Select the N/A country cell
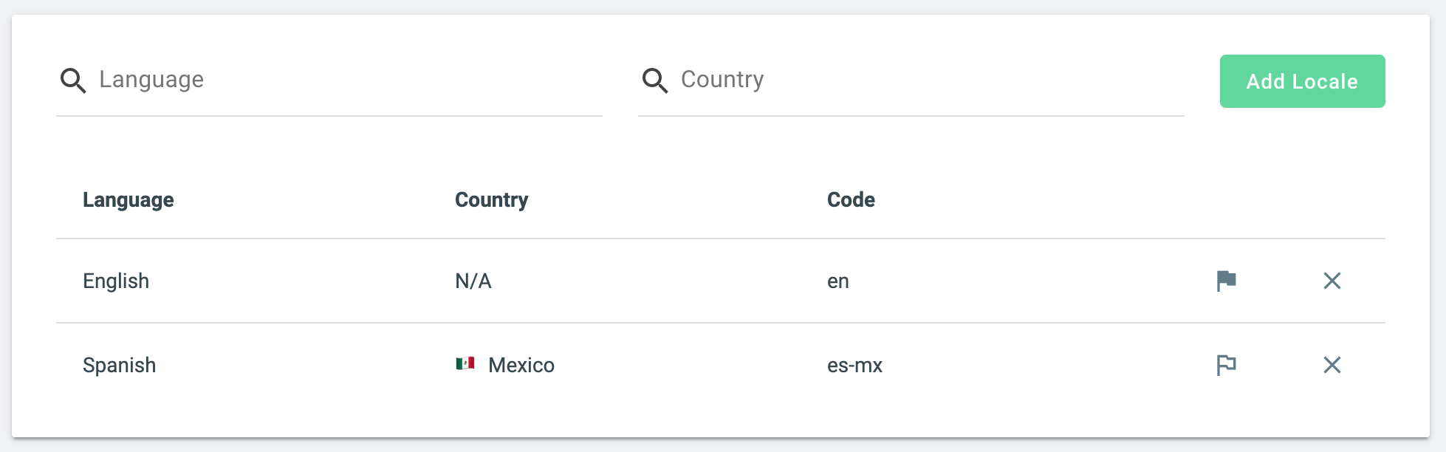 473,281
